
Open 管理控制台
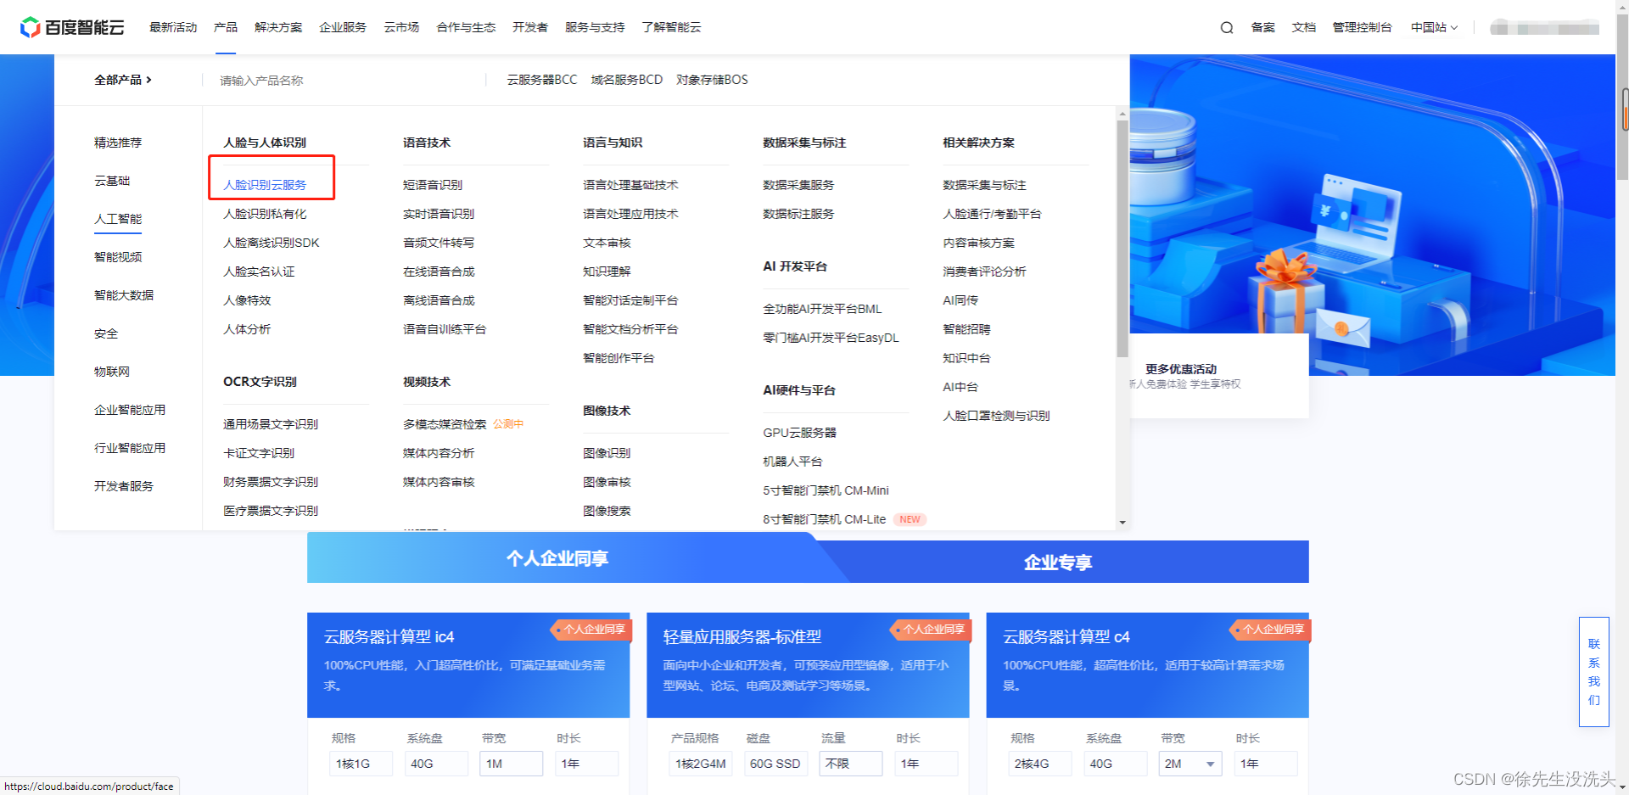coord(1363,28)
